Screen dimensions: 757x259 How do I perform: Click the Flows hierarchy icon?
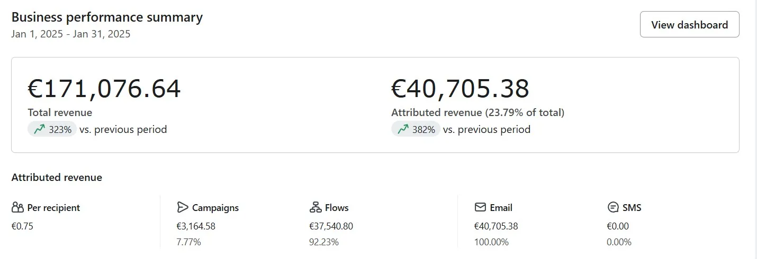coord(316,207)
